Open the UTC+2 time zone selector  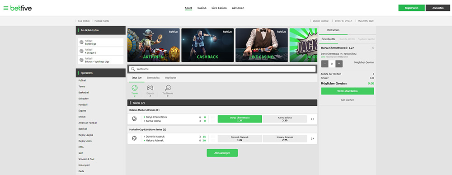click(x=344, y=21)
